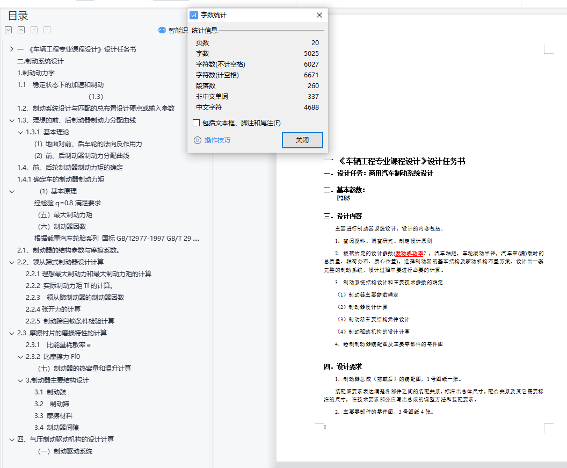Jump to 2.3.1 比能量耗散率 e

[58, 345]
